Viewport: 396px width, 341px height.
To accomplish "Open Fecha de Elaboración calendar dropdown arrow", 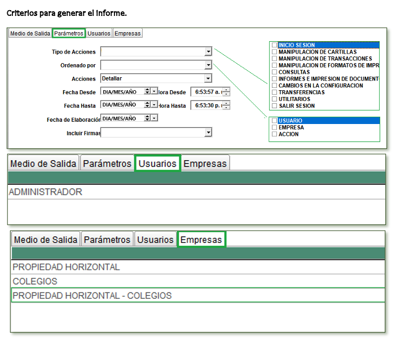I will (x=154, y=118).
